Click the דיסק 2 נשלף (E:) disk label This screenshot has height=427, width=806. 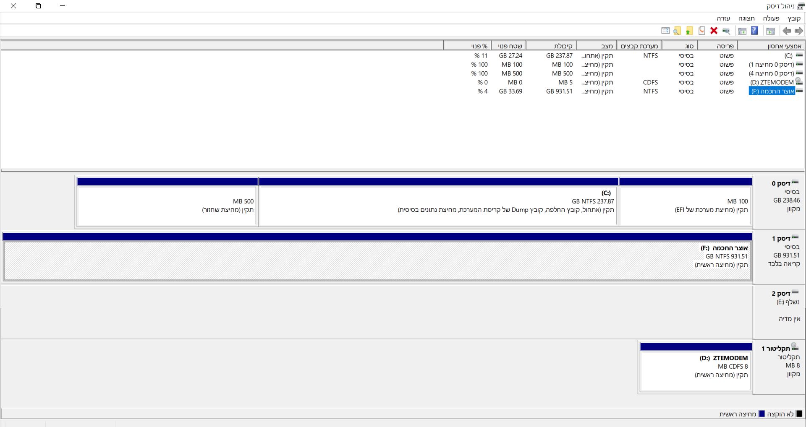[x=779, y=311]
